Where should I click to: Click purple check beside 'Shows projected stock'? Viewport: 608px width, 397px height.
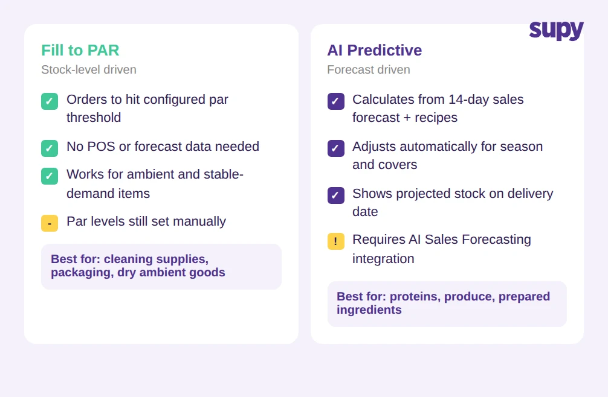pyautogui.click(x=336, y=195)
